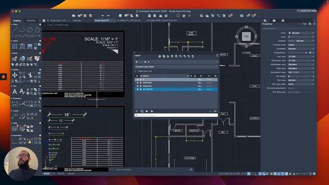
Task: Click the gear icon in status bar
Action: tap(314, 174)
